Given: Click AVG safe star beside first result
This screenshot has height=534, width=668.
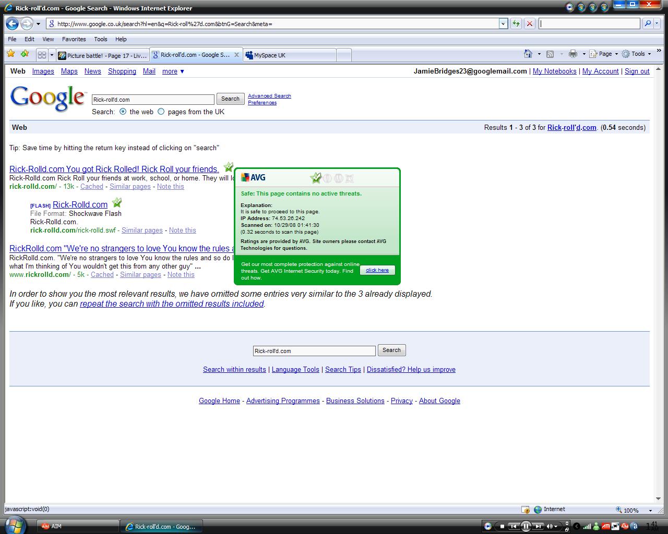Looking at the screenshot, I should pyautogui.click(x=228, y=167).
